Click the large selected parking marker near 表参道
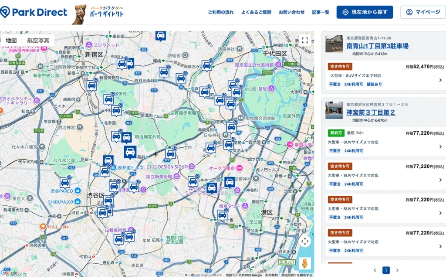 pos(130,152)
